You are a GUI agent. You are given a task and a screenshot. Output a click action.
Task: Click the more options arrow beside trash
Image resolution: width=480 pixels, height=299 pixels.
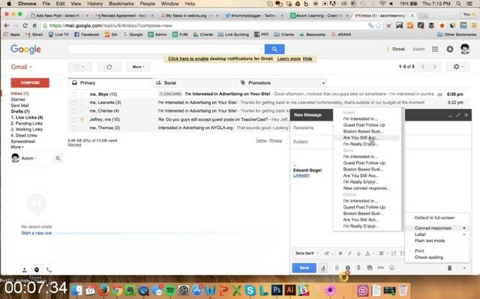tap(464, 268)
